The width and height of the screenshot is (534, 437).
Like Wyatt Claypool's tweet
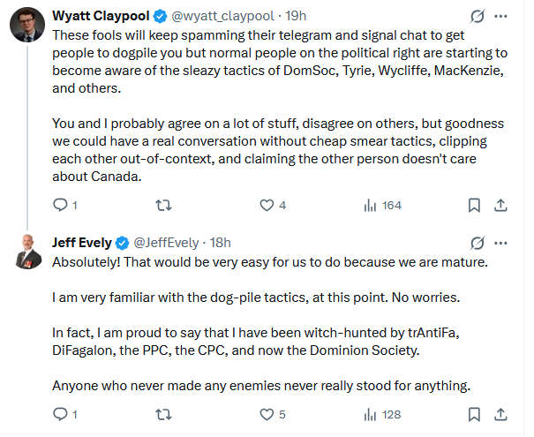coord(267,206)
